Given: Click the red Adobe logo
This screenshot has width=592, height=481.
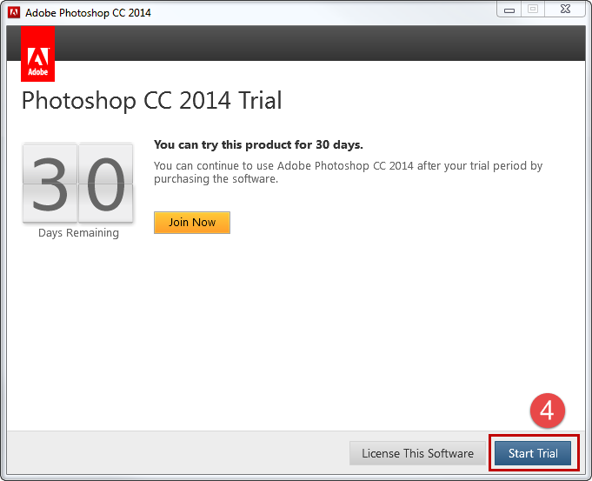Looking at the screenshot, I should (37, 54).
